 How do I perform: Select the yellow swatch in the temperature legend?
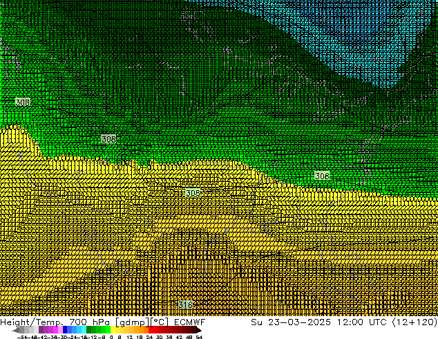tap(117, 331)
